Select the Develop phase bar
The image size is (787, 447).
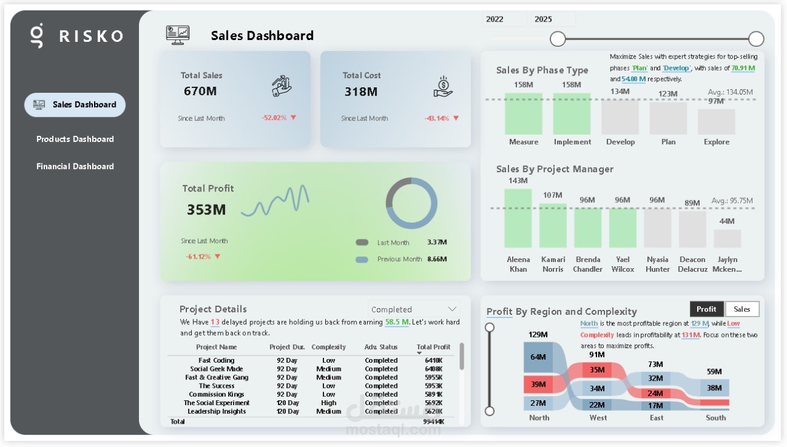(x=620, y=117)
